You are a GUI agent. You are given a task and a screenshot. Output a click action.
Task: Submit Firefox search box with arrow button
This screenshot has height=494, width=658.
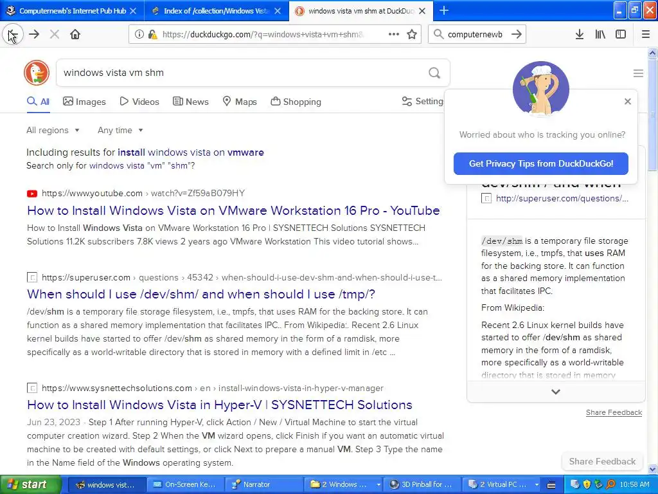pos(517,35)
